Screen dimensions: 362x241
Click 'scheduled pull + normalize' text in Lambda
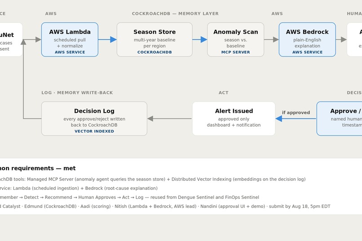(x=70, y=43)
